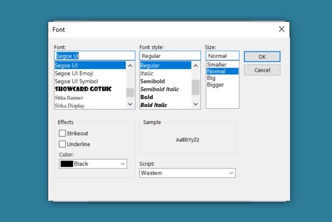This screenshot has height=222, width=332.
Task: Pick Smaller from the size list
Action: pyautogui.click(x=223, y=64)
